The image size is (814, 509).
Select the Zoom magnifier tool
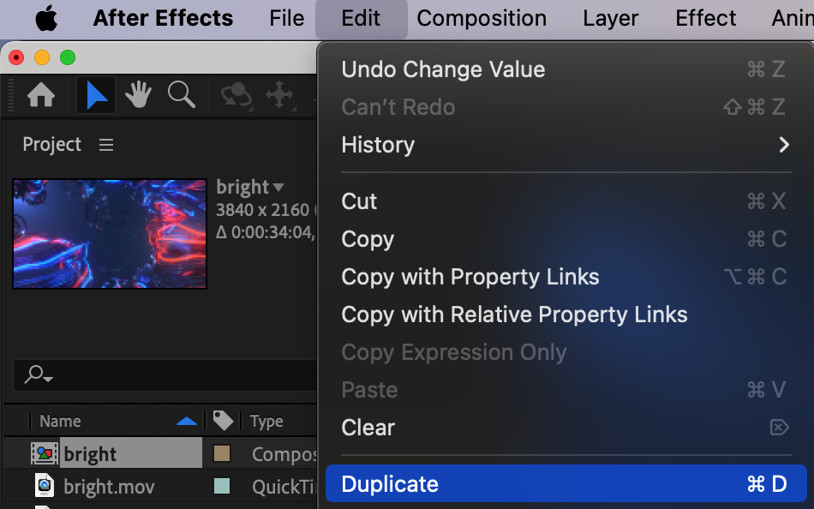[181, 95]
